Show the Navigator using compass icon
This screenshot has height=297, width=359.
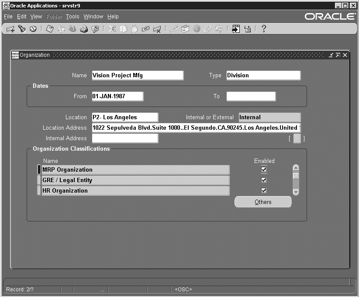coord(33,29)
